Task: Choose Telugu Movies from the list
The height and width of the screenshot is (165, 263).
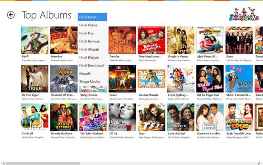Action: coord(92,82)
